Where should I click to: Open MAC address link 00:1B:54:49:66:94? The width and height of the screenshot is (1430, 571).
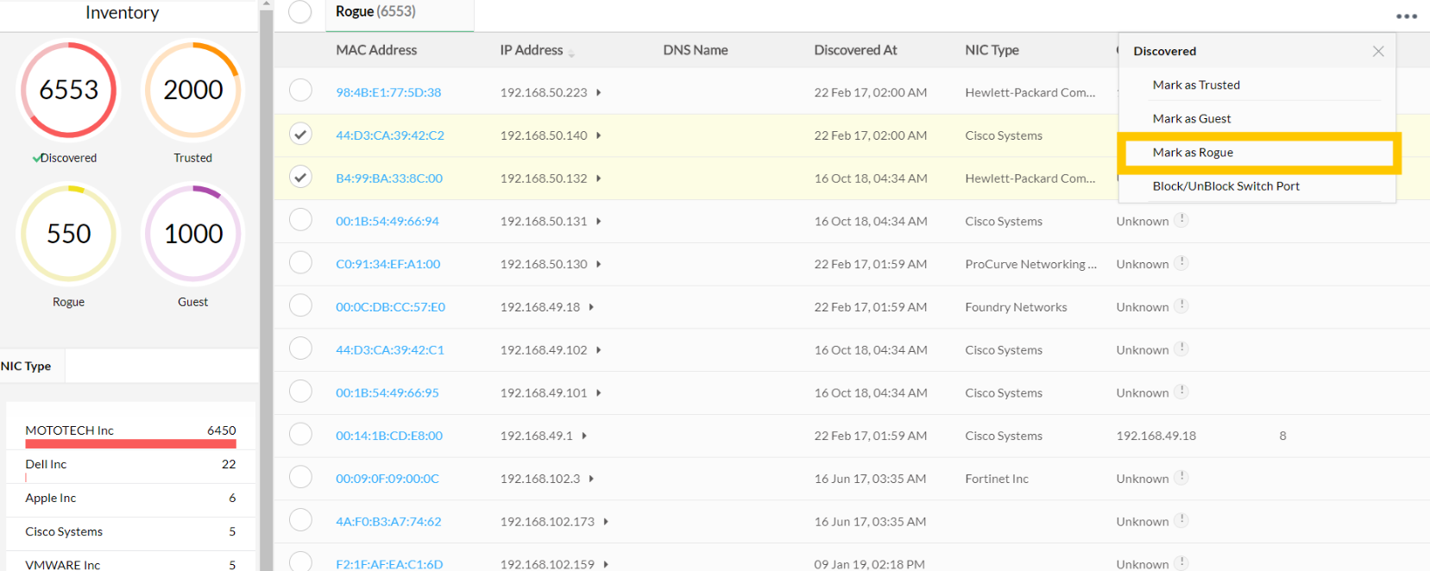point(387,222)
